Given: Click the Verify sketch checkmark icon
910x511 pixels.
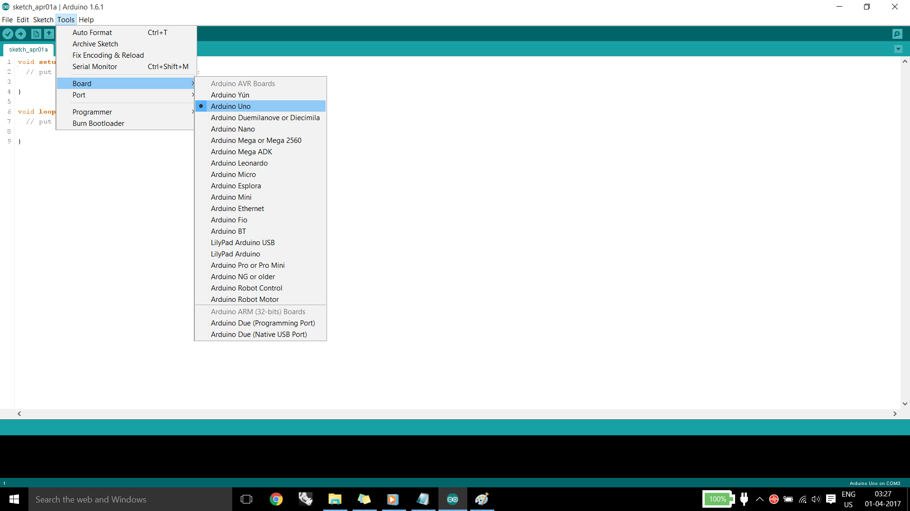Looking at the screenshot, I should click(8, 34).
